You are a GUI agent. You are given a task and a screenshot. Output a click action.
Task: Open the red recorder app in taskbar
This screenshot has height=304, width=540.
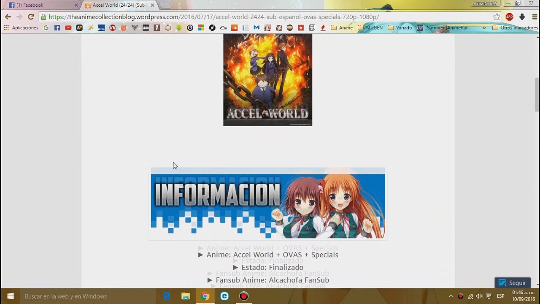(x=243, y=296)
